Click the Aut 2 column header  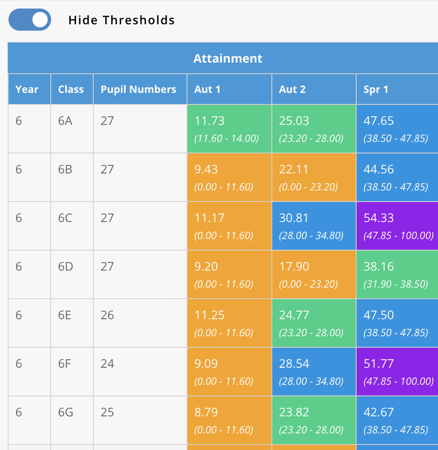314,89
